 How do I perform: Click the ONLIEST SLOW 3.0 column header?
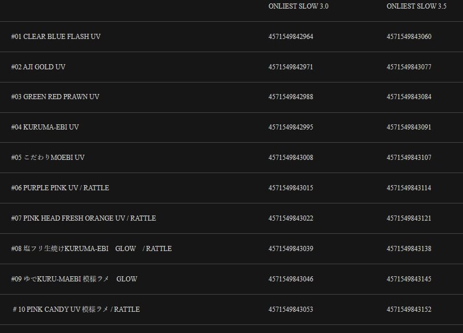(298, 6)
